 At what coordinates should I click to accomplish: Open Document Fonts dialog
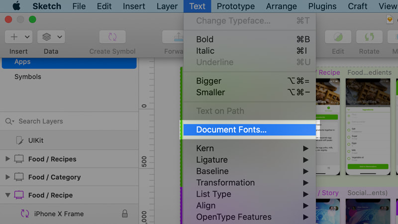[x=250, y=129]
